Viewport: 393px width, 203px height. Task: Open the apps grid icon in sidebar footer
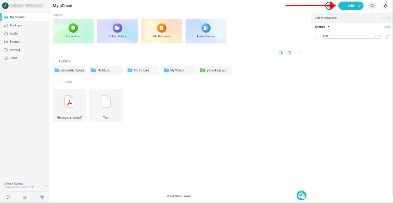pos(25,197)
